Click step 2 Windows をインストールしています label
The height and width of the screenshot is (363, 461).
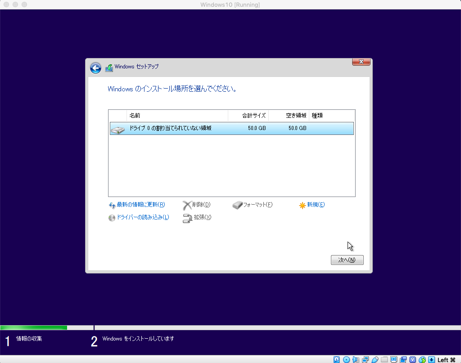click(x=138, y=339)
